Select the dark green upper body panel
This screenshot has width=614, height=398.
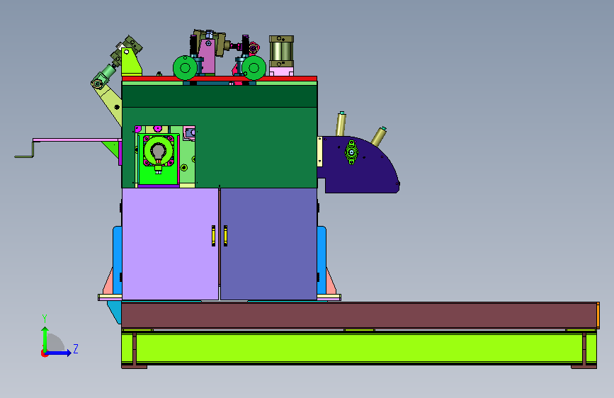click(220, 96)
